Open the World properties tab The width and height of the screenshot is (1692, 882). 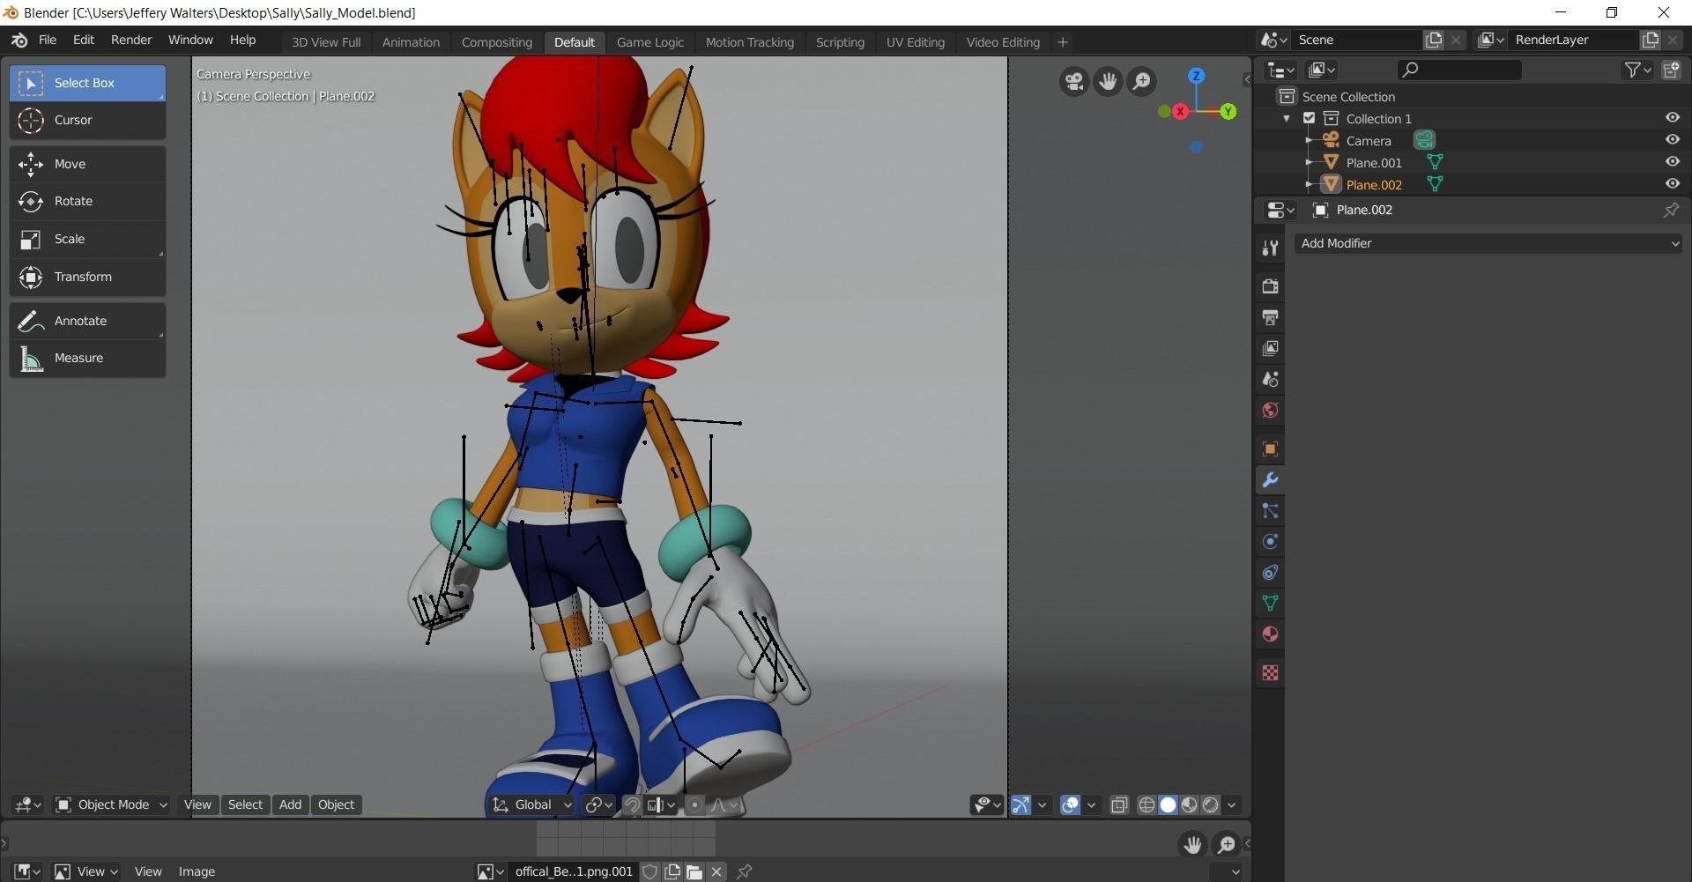tap(1270, 410)
